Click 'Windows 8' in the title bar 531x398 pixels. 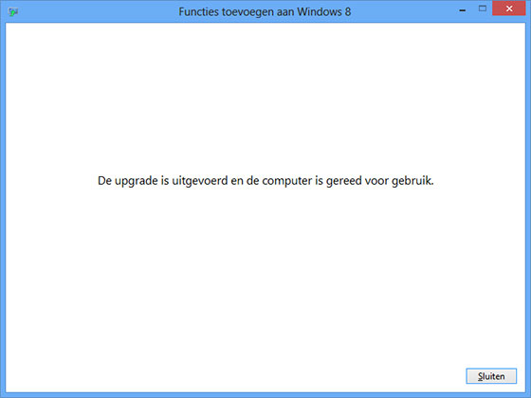click(324, 11)
